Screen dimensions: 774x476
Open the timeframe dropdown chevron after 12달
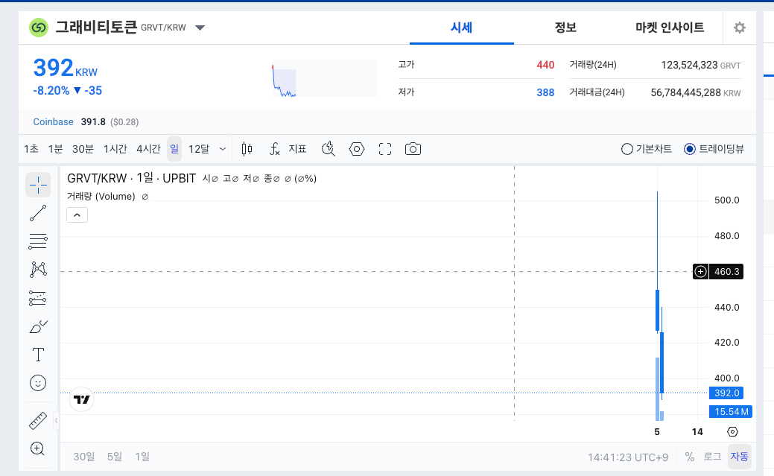tap(223, 149)
